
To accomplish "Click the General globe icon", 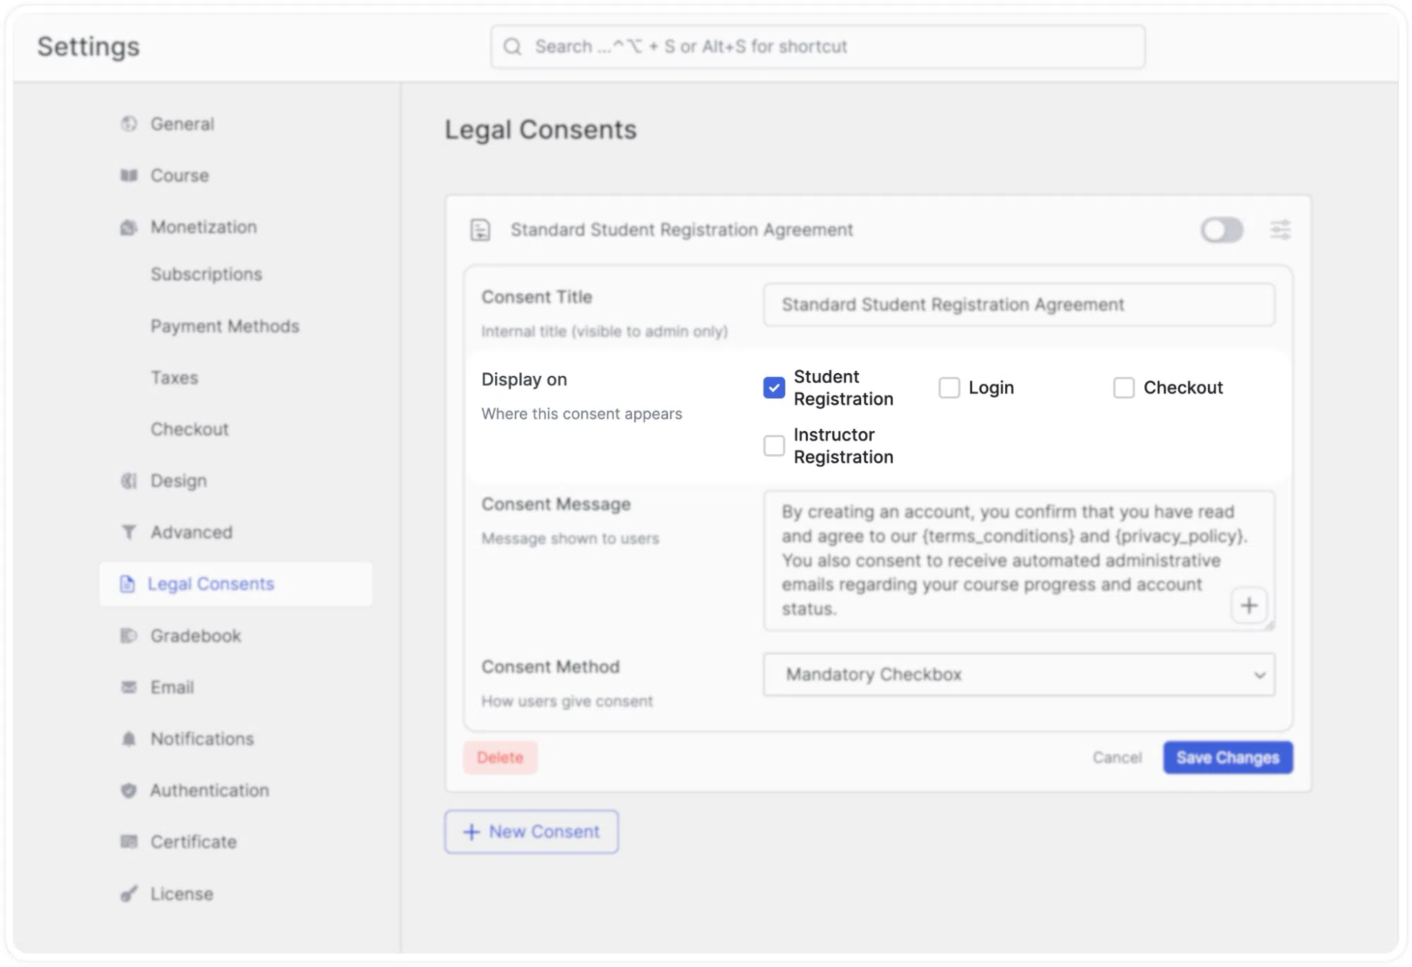I will (129, 124).
